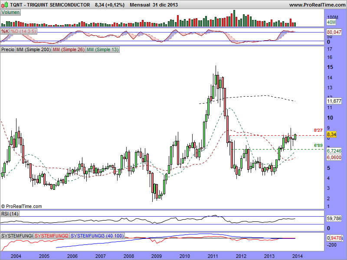Screen dimensions: 347x260
Task: Click the 2007 label on time axis
Action: coord(101,256)
